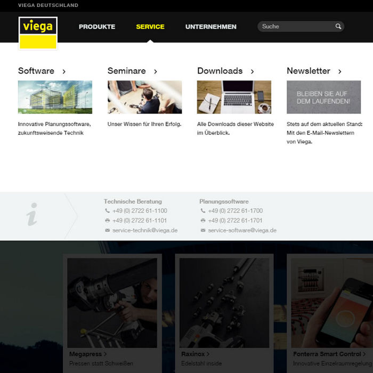
Task: Click chevron after Fonterra Smart Control
Action: [x=364, y=354]
